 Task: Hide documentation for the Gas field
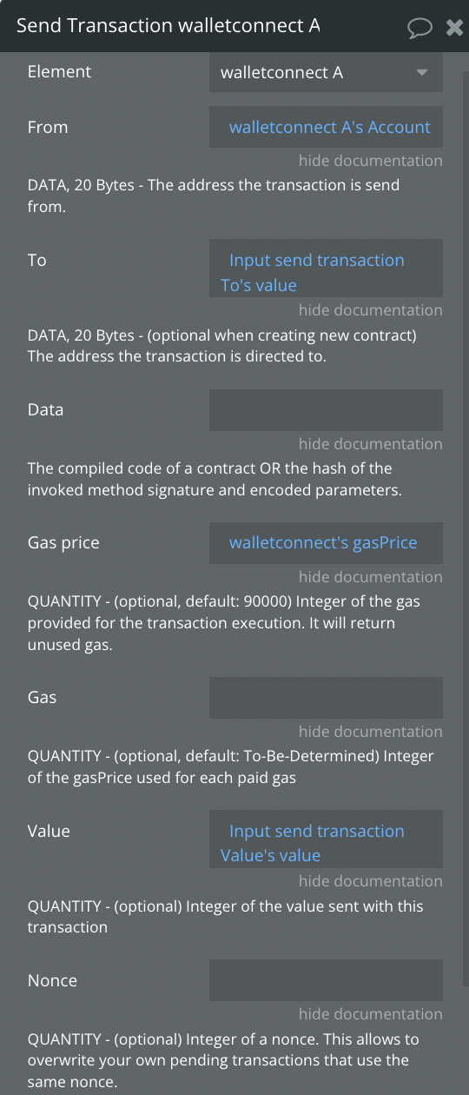coord(371,731)
